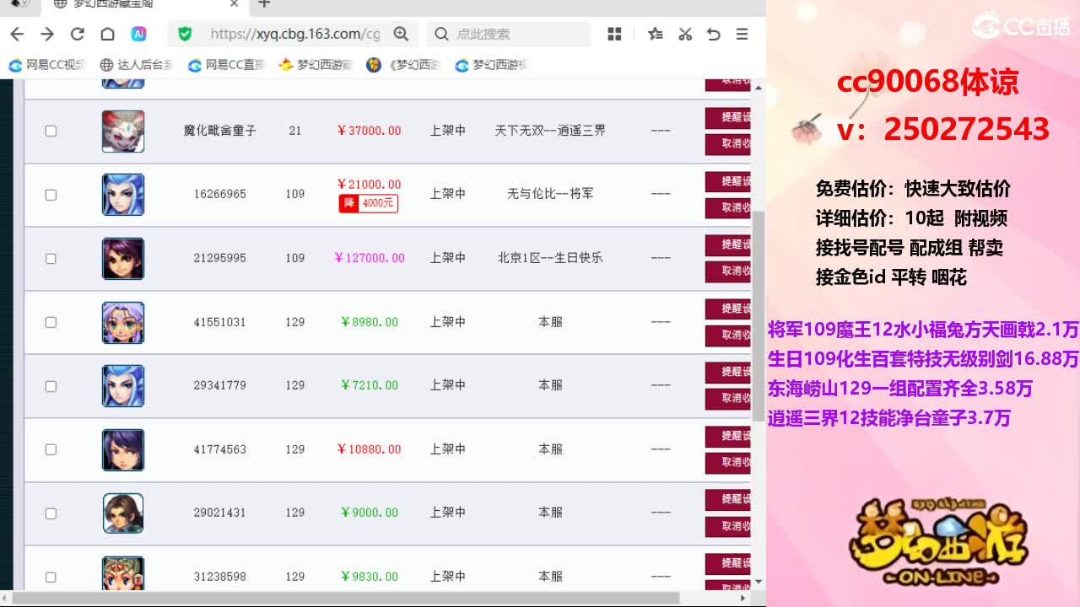The width and height of the screenshot is (1080, 607).
Task: Open the favorites star list
Action: pyautogui.click(x=656, y=34)
